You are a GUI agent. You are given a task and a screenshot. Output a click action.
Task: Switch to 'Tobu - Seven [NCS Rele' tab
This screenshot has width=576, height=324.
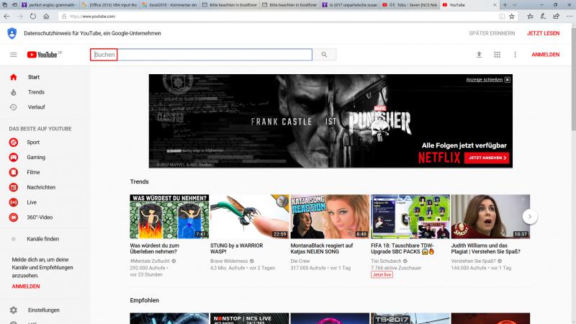click(x=410, y=5)
